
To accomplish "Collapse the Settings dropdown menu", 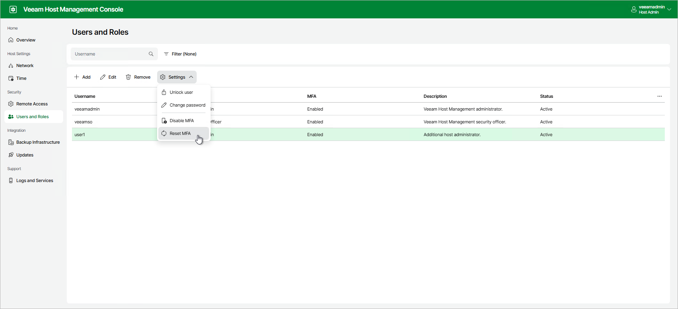I will click(177, 77).
